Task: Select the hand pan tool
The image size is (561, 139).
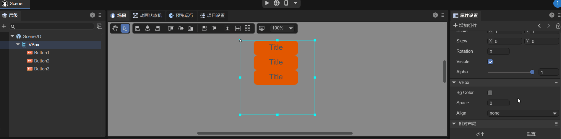Action: coord(115,28)
